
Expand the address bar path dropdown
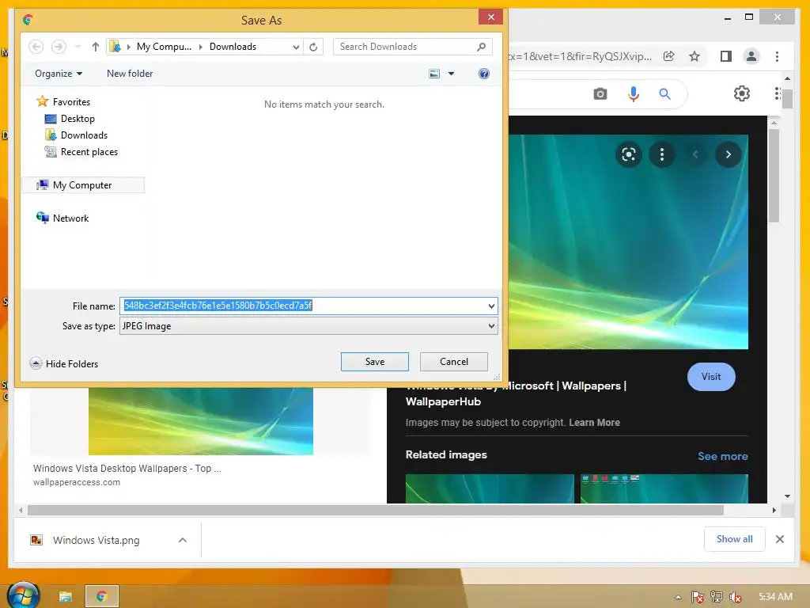[296, 47]
